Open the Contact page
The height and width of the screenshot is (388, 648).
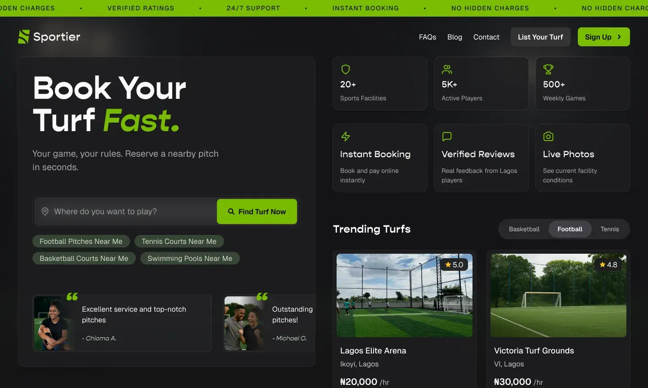pyautogui.click(x=486, y=37)
